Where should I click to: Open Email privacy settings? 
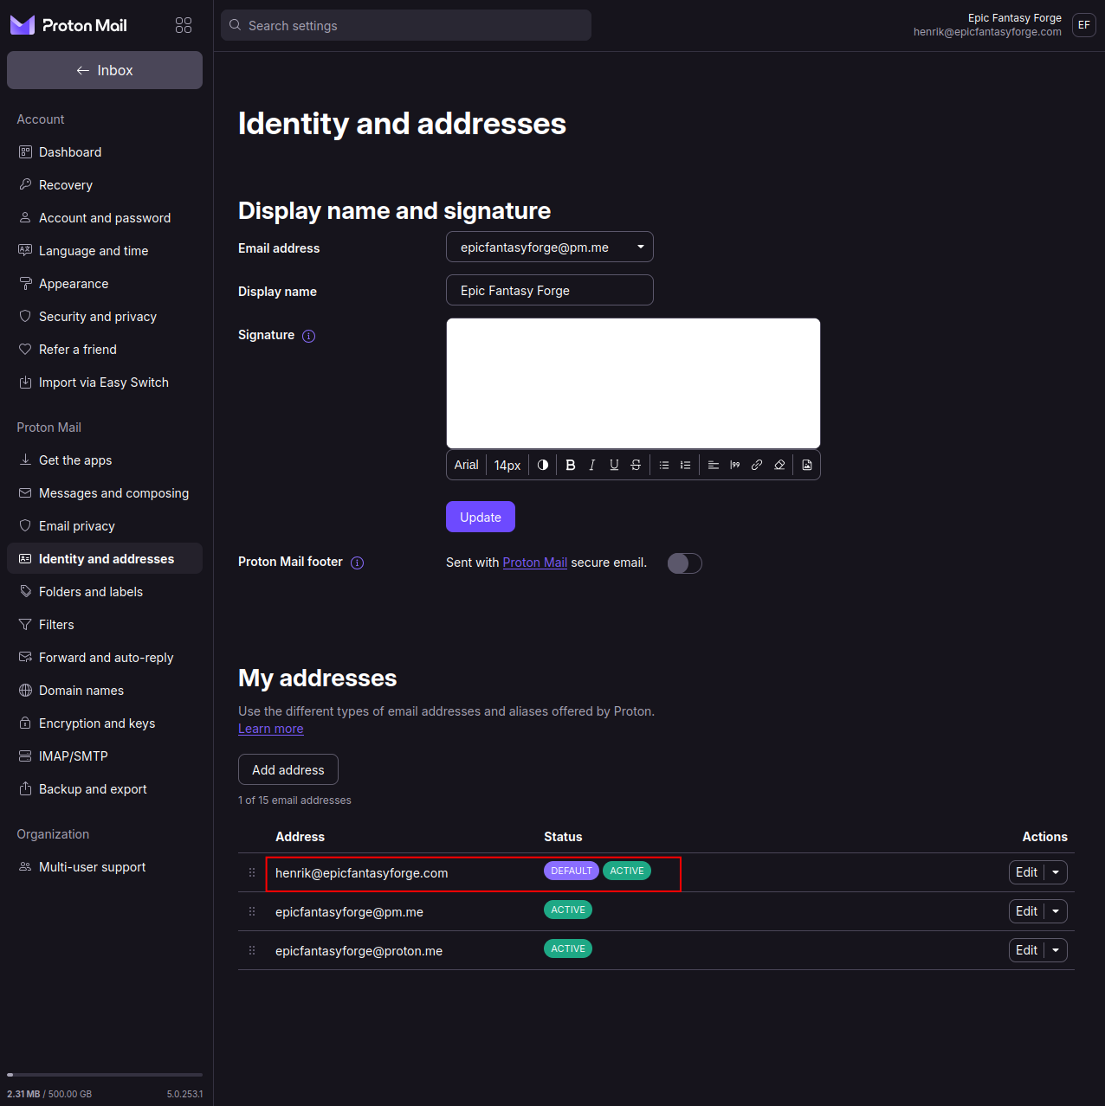point(105,526)
